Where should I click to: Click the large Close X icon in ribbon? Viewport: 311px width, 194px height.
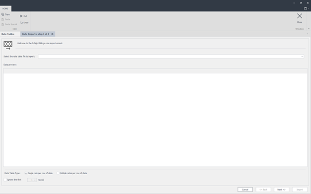point(300,16)
